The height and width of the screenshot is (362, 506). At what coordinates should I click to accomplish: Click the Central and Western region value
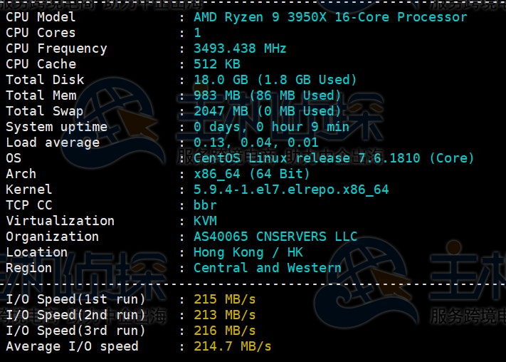click(x=267, y=268)
